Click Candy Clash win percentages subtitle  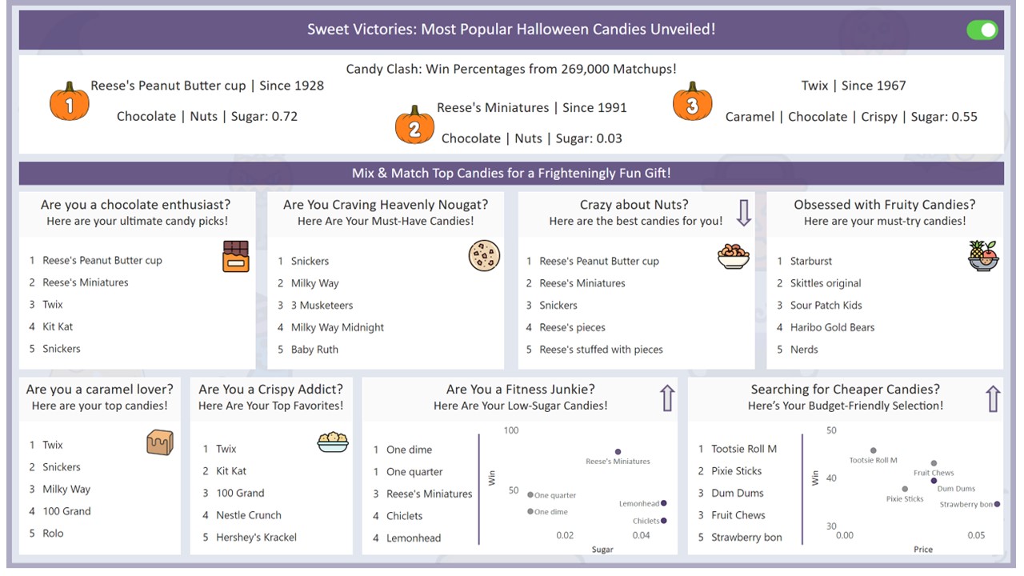point(511,70)
